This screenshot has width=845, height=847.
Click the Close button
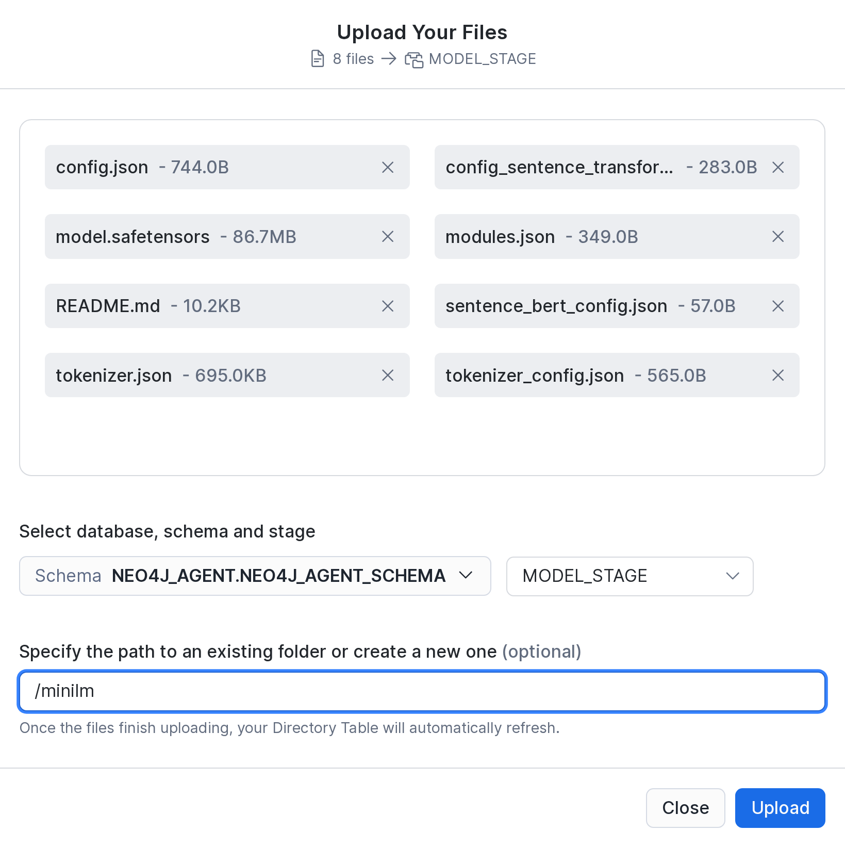click(685, 808)
